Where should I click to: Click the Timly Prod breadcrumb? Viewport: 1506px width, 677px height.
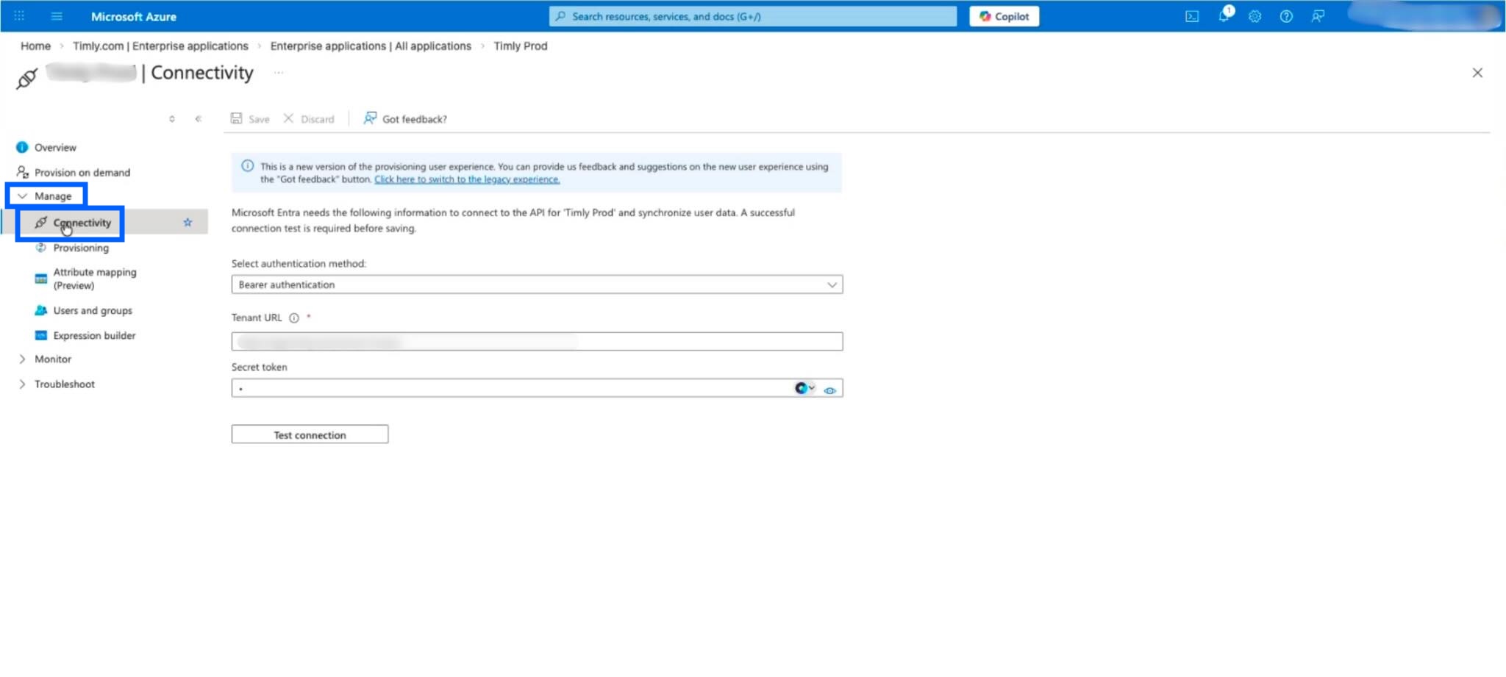pyautogui.click(x=521, y=46)
